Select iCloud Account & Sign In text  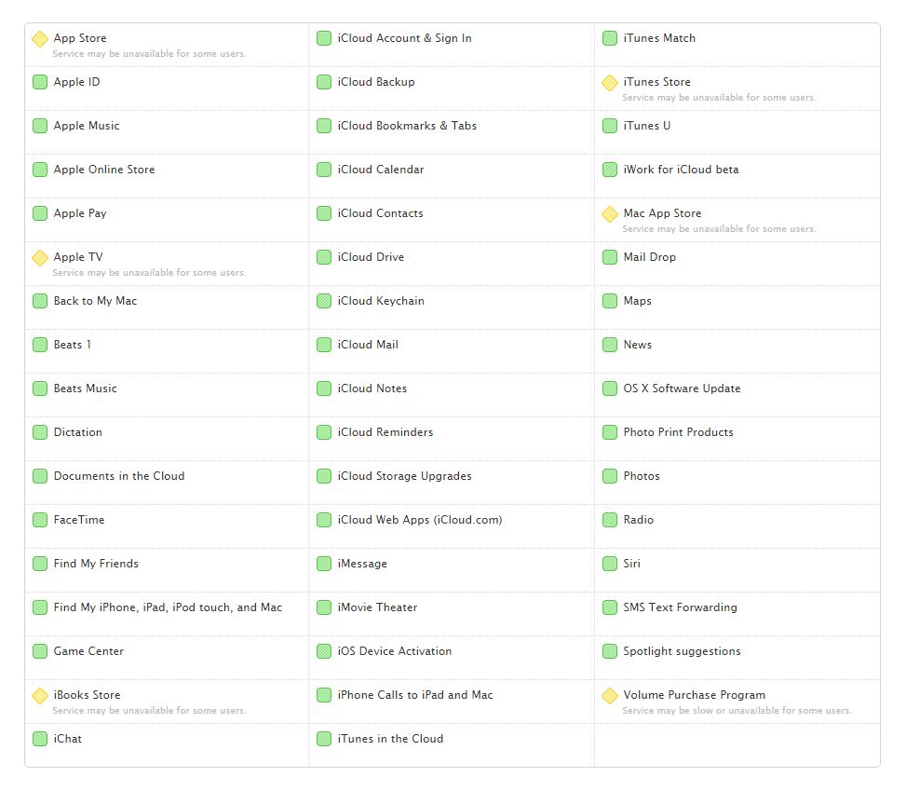point(404,38)
